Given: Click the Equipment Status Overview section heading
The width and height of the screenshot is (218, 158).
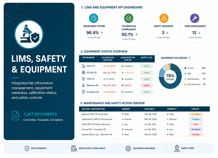Looking at the screenshot, I should 104,52.
